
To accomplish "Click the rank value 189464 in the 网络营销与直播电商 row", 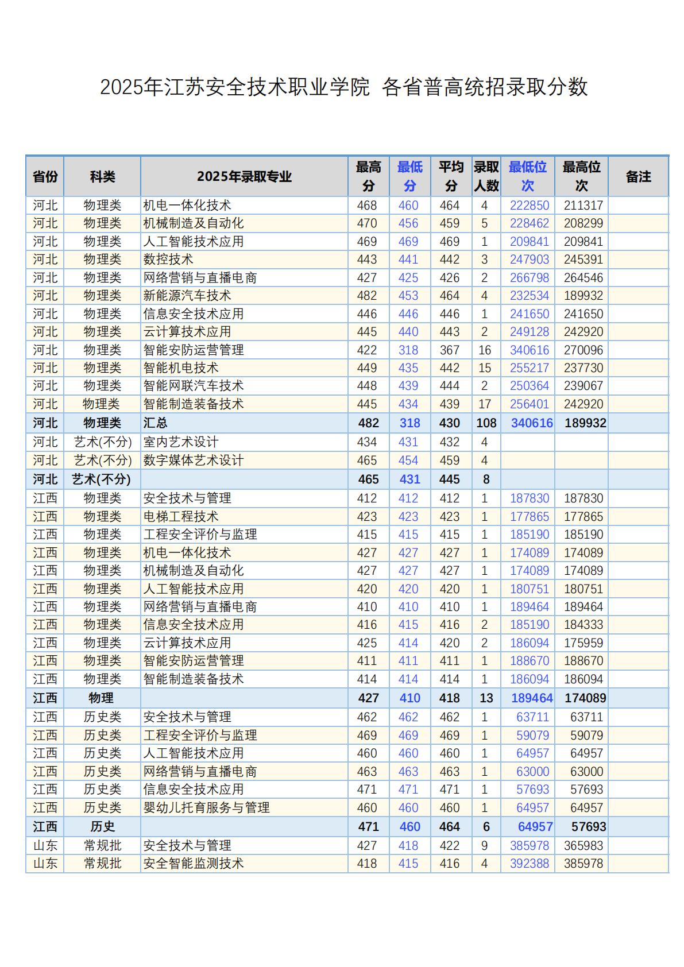I will click(x=530, y=607).
